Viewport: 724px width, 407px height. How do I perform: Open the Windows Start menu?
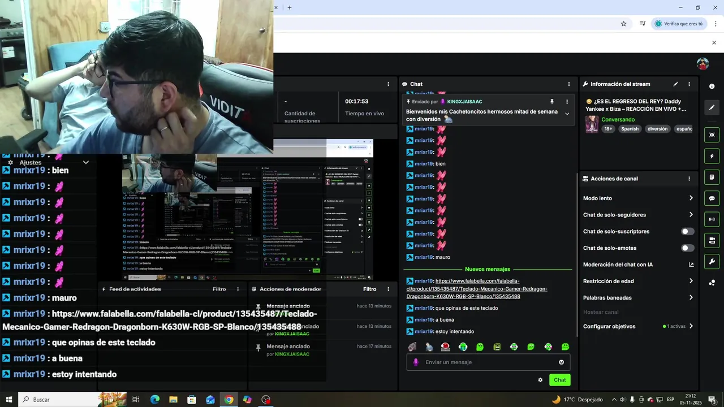click(x=8, y=400)
